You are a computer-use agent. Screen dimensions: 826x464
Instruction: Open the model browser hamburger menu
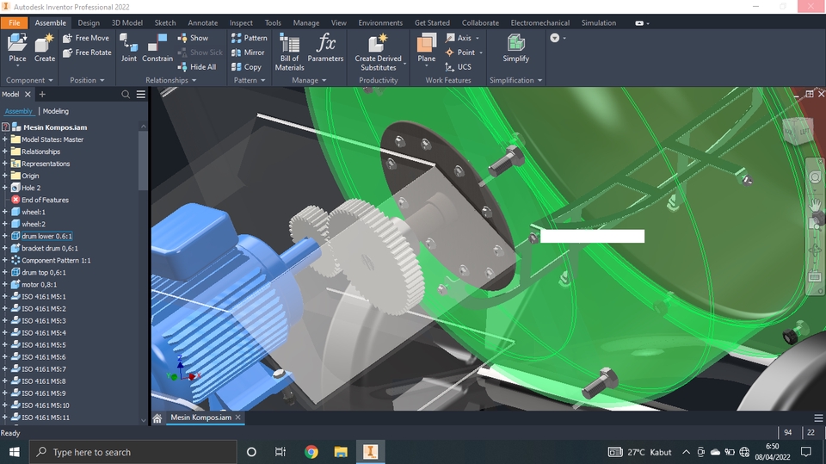140,95
